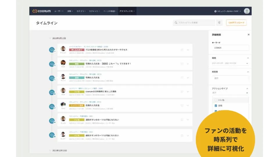Open the ユーザー menu in navbar
Viewport: 279px width, 157px height.
tap(58, 11)
